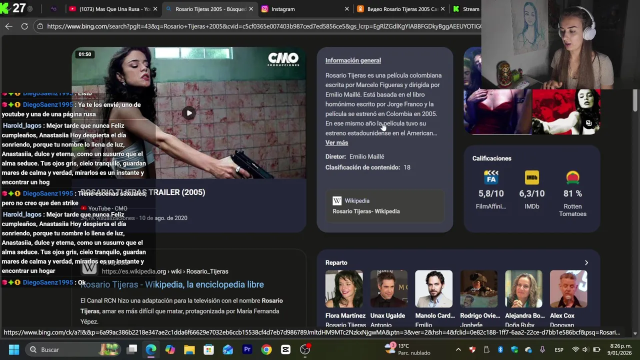
Task: Click the Clasificación de contenido value 18
Action: [407, 167]
